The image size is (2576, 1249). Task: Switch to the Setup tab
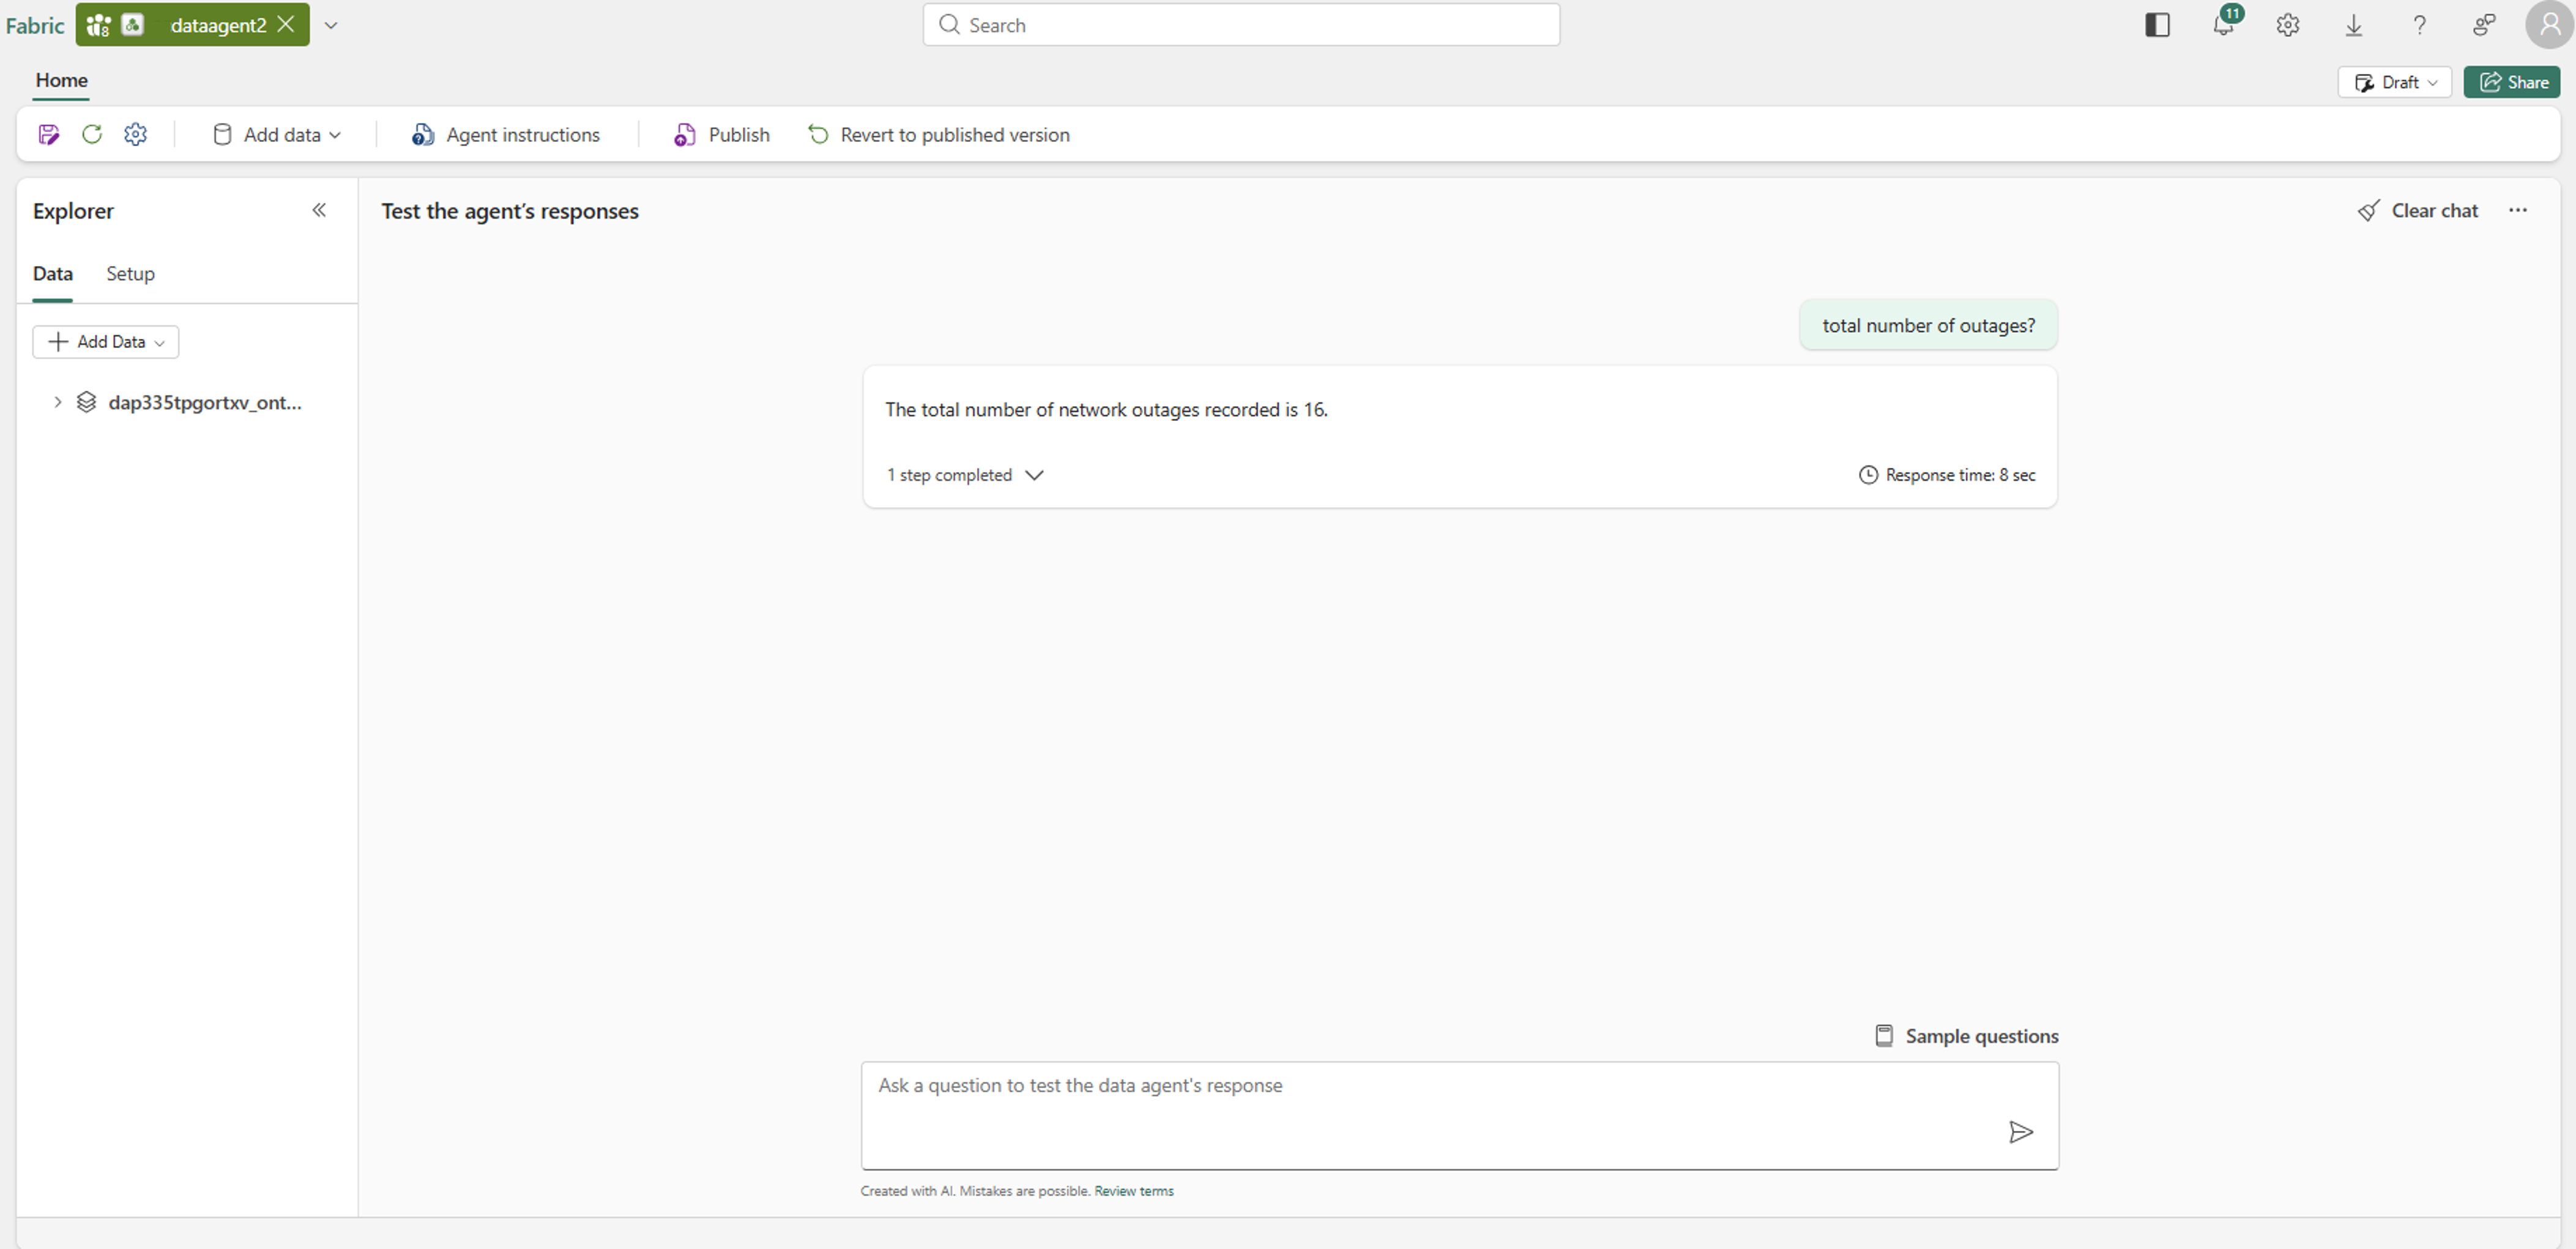(x=130, y=273)
